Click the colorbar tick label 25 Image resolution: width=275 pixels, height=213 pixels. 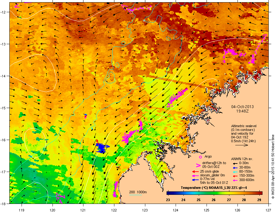pos(198,200)
